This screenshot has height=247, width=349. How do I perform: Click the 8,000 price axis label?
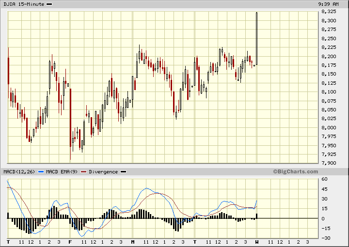pyautogui.click(x=329, y=127)
